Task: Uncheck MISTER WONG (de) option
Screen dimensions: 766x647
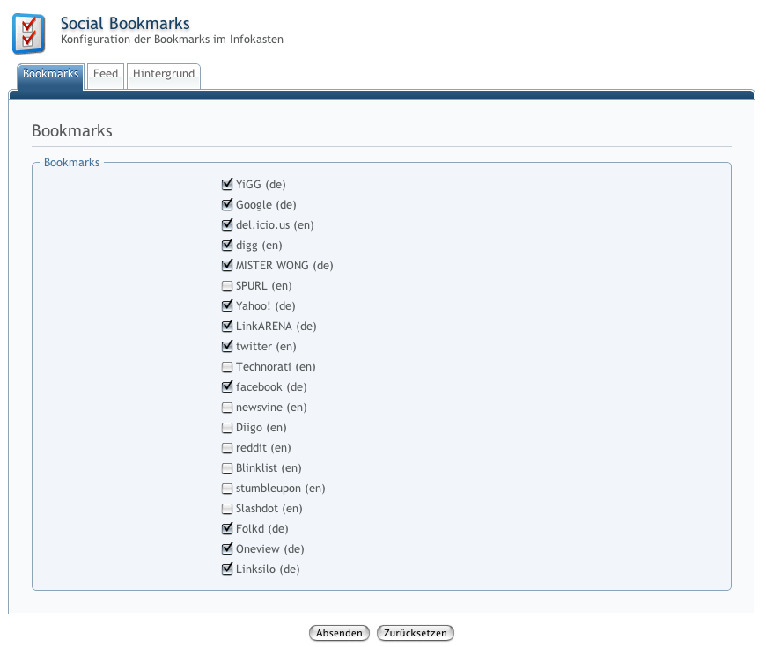Action: point(227,266)
